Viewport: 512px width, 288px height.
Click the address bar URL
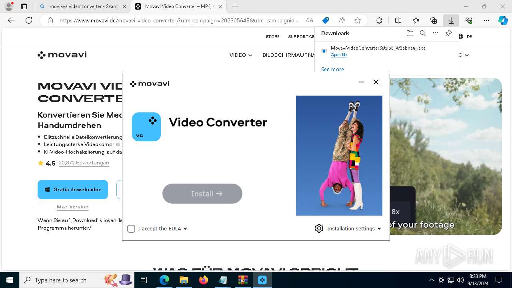pyautogui.click(x=179, y=20)
